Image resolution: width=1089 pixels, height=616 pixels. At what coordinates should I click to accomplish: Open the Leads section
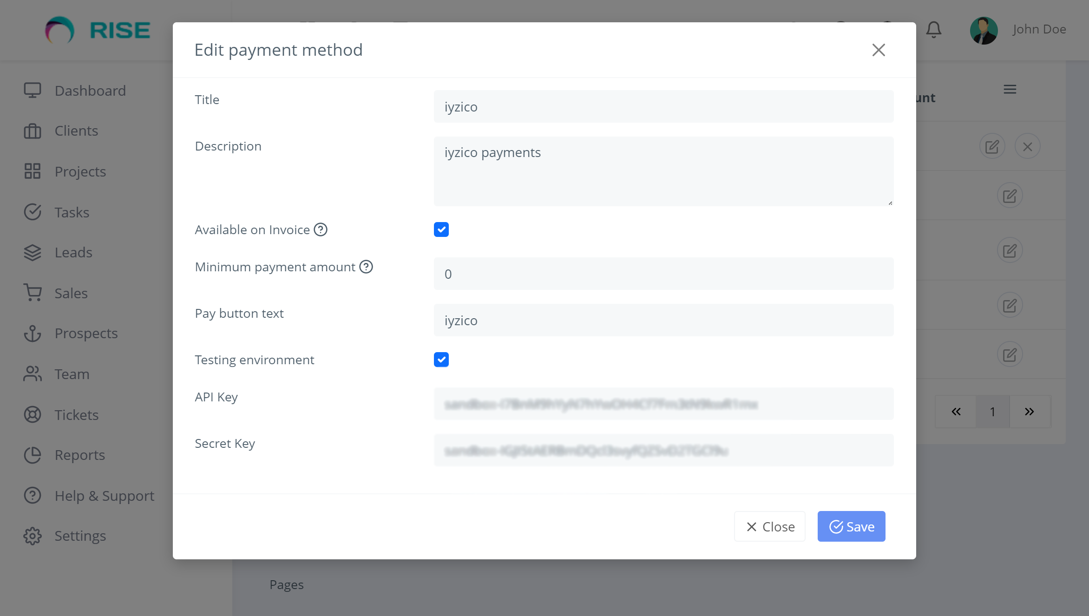(x=73, y=252)
